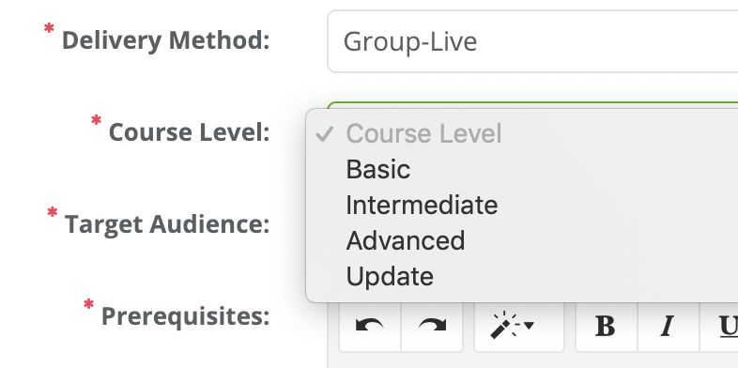The height and width of the screenshot is (368, 738).
Task: Click the redo arrow in editor toolbar
Action: pos(432,326)
